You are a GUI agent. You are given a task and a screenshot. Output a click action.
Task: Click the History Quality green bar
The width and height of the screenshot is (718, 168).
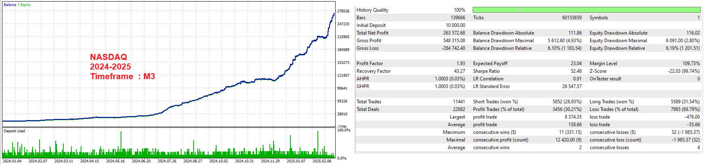click(587, 10)
